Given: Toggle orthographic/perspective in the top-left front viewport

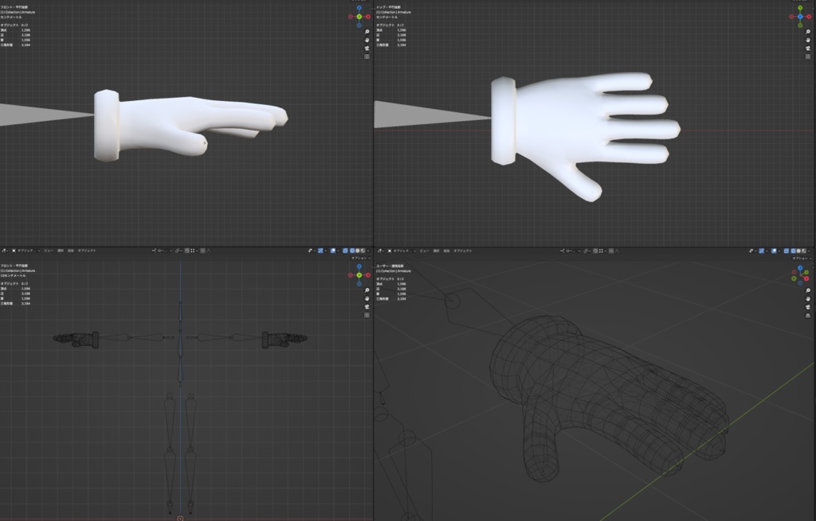Looking at the screenshot, I should [367, 56].
